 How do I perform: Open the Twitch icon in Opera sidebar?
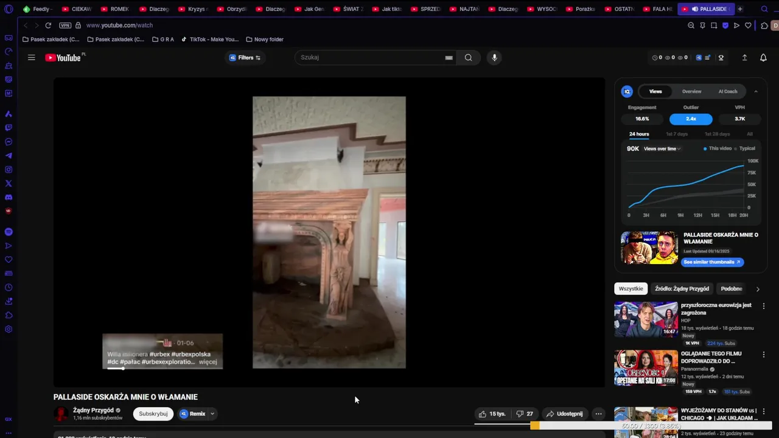click(9, 128)
